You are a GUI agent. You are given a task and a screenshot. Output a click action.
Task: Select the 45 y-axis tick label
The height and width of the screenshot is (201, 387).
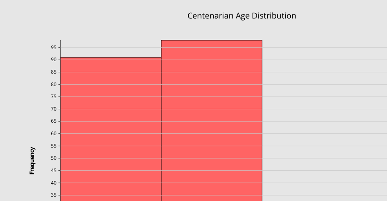[53, 170]
